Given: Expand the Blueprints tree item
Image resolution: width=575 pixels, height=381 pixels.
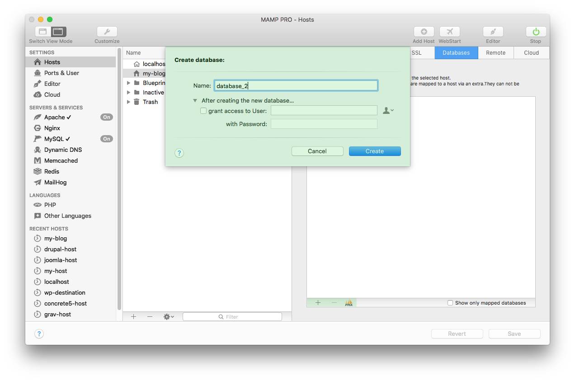Looking at the screenshot, I should pyautogui.click(x=128, y=83).
